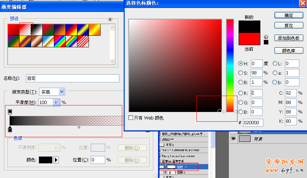Select the copper gradient preset
The width and height of the screenshot is (307, 178).
pos(37,41)
